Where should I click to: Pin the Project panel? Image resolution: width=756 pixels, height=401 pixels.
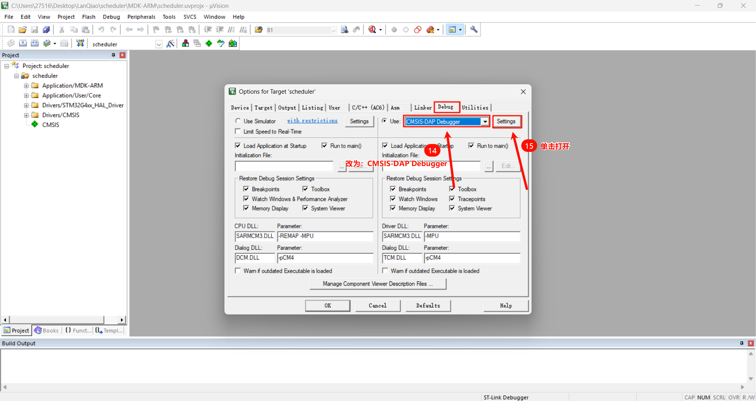click(113, 55)
